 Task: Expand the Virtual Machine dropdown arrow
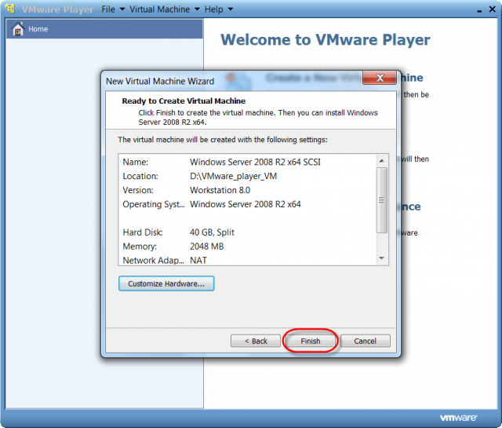197,9
